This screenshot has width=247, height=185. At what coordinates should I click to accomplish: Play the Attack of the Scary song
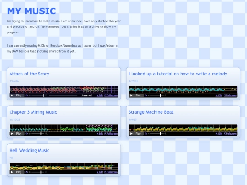[x=17, y=95]
